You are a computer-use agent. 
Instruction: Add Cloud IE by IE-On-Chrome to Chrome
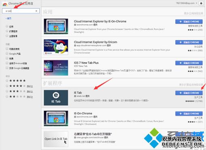point(189,21)
